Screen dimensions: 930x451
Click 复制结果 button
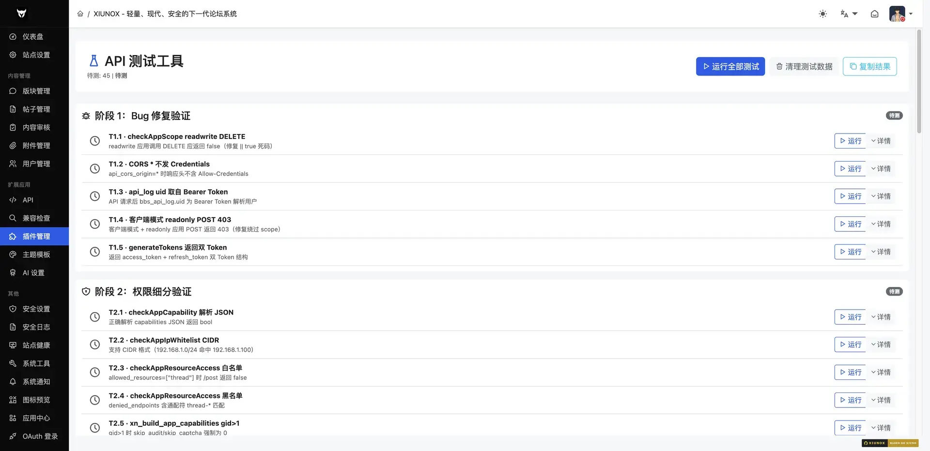(x=870, y=66)
